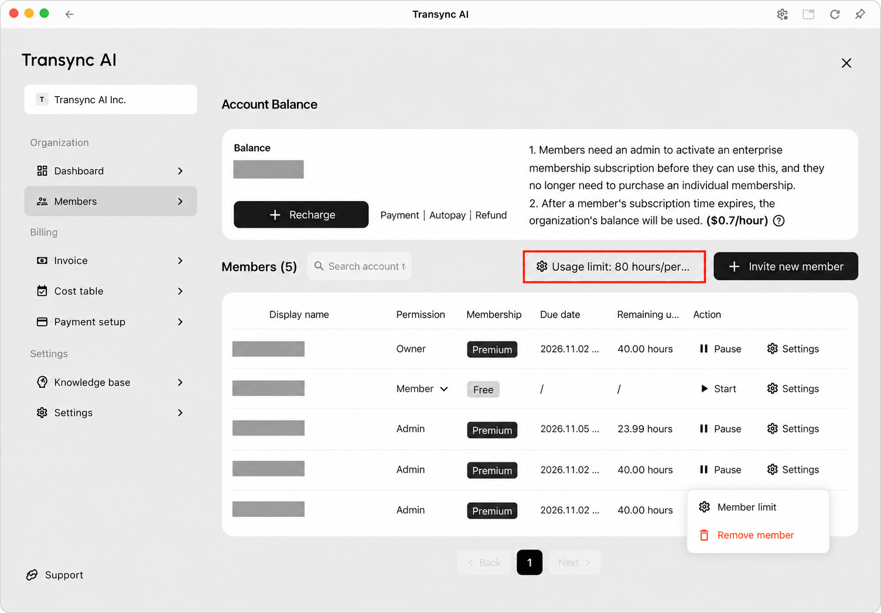Screen dimensions: 881x613
Task: Close the panel with the X icon
Action: tap(846, 63)
